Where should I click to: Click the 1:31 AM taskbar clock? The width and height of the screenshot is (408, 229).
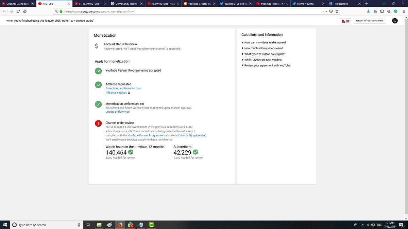(x=390, y=225)
